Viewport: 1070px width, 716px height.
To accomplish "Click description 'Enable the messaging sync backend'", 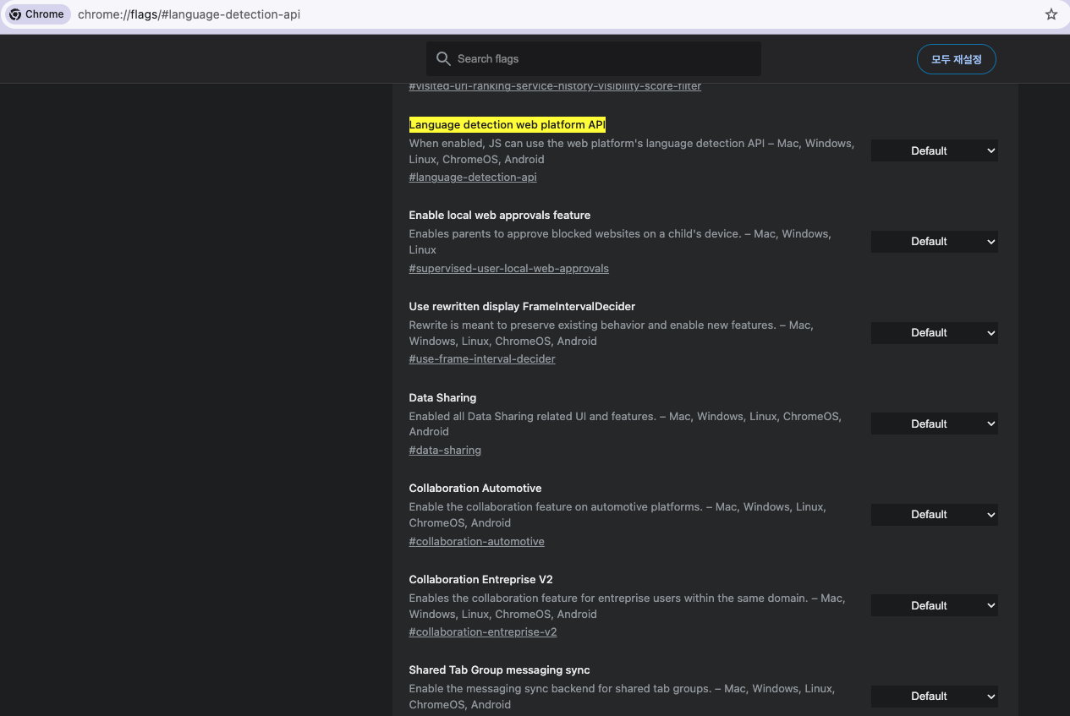I will [x=622, y=697].
